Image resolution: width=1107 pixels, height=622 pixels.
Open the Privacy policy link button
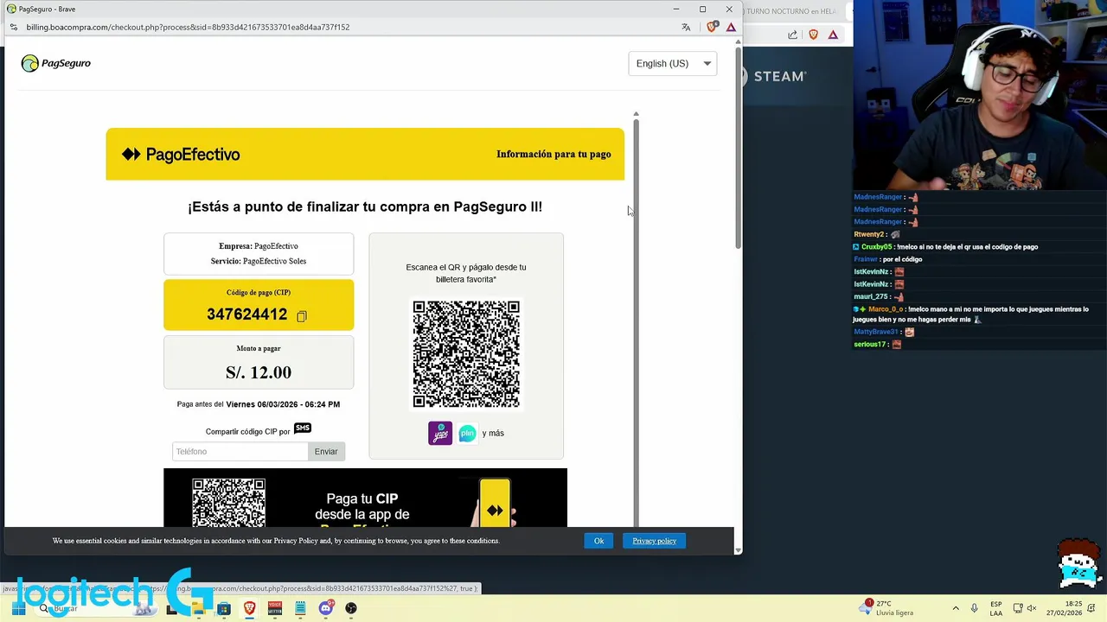654,541
